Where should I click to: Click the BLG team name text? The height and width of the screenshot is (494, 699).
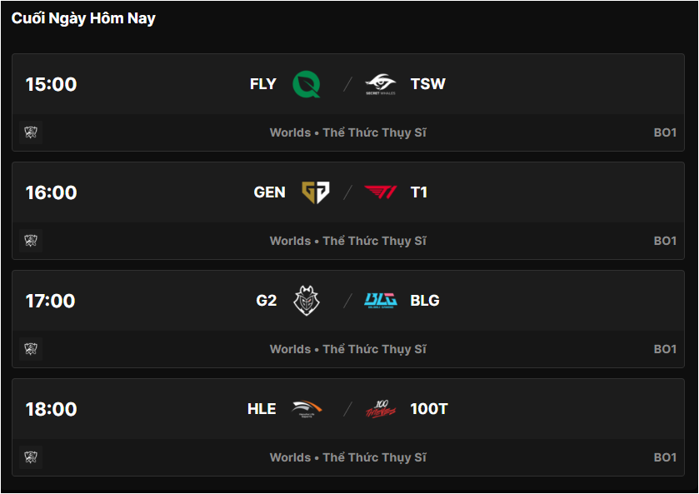tap(425, 301)
